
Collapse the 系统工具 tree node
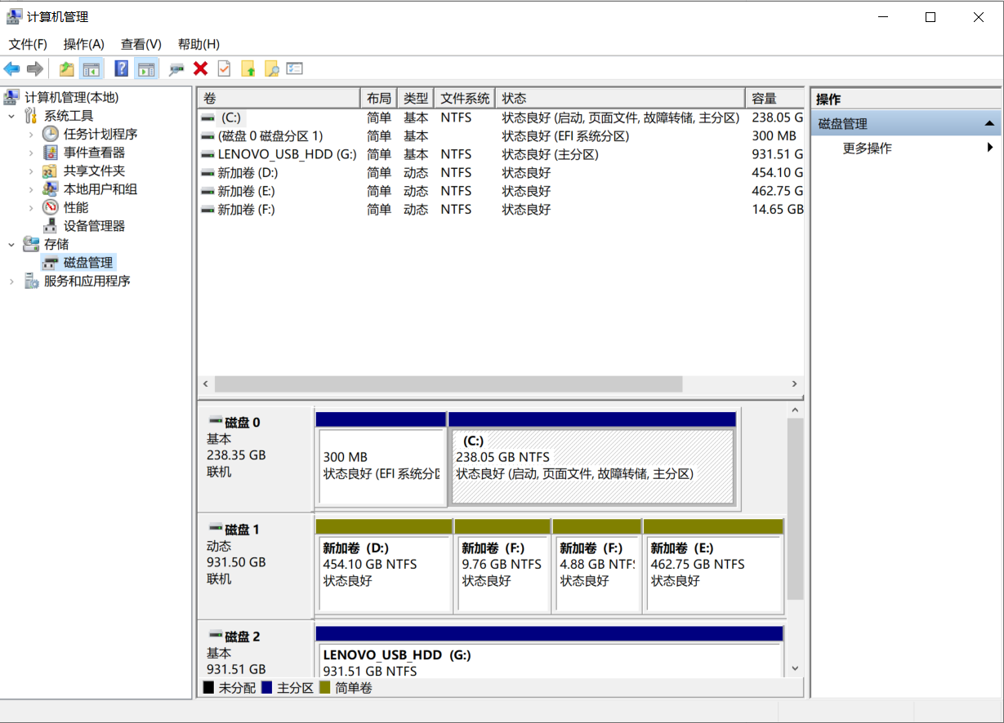(x=11, y=116)
